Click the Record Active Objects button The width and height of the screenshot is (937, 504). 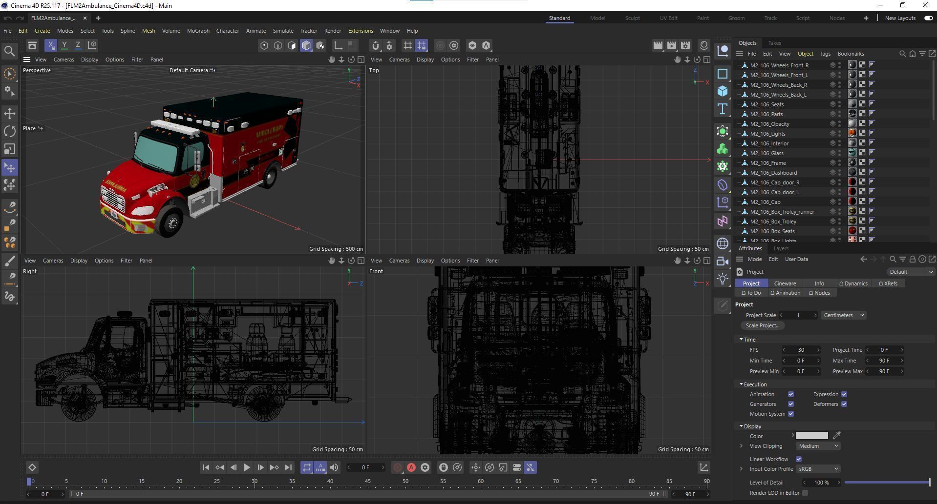pyautogui.click(x=398, y=467)
